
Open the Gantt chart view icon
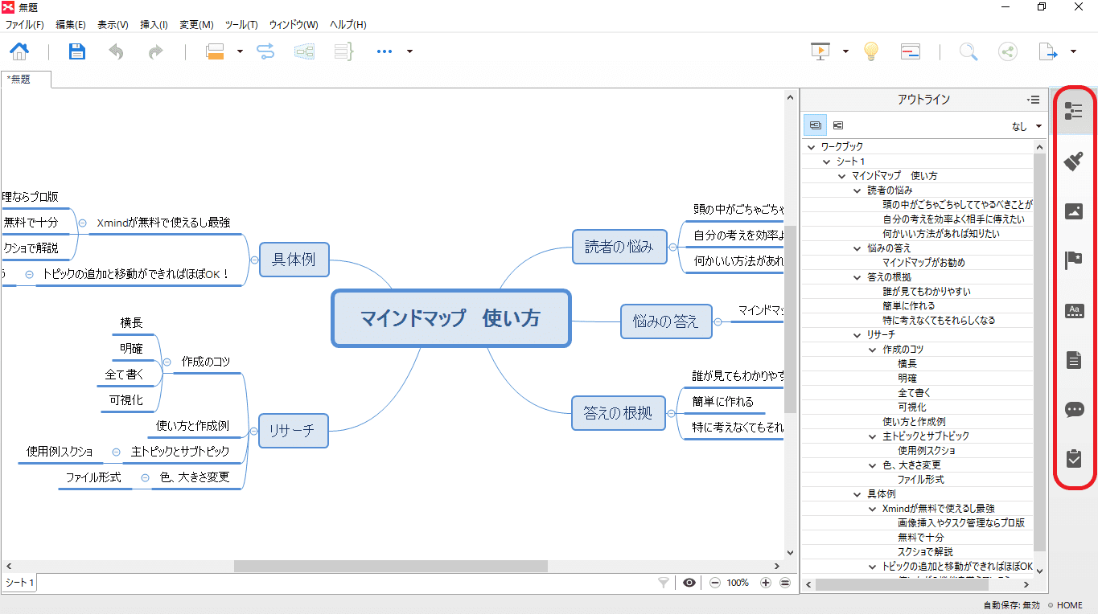click(910, 51)
